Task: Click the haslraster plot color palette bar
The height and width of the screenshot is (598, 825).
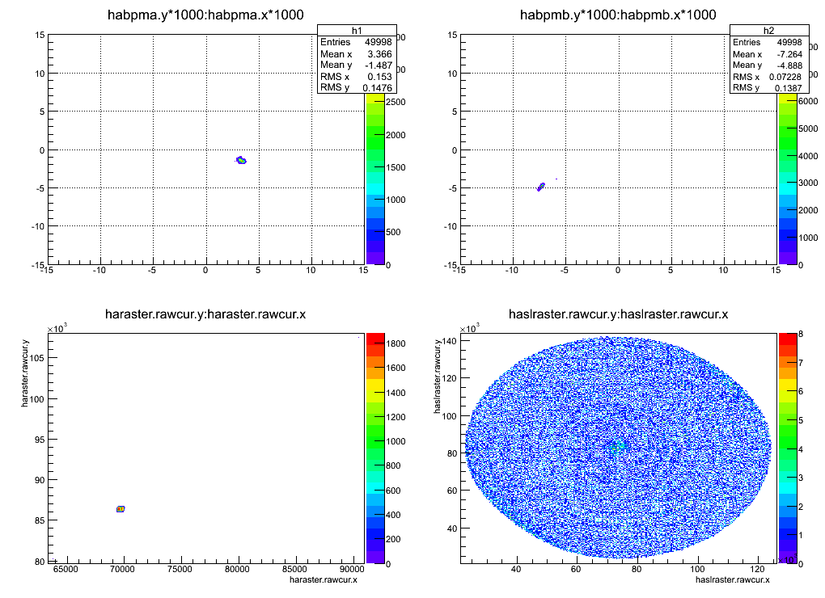Action: pyautogui.click(x=788, y=448)
